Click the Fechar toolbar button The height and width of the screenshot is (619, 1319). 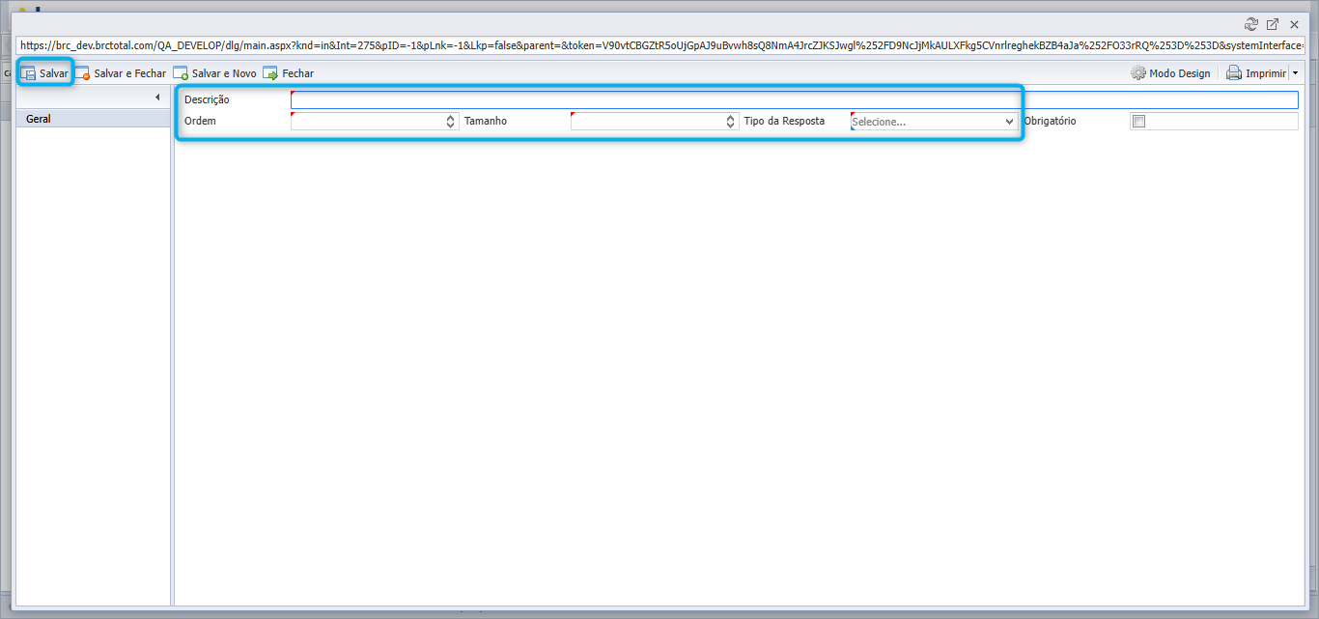pos(289,73)
